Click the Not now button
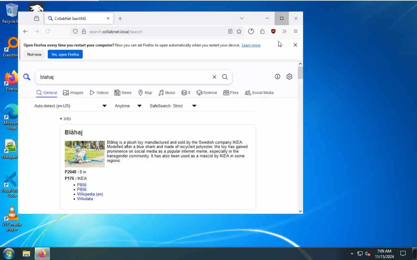The width and height of the screenshot is (417, 260). (35, 54)
